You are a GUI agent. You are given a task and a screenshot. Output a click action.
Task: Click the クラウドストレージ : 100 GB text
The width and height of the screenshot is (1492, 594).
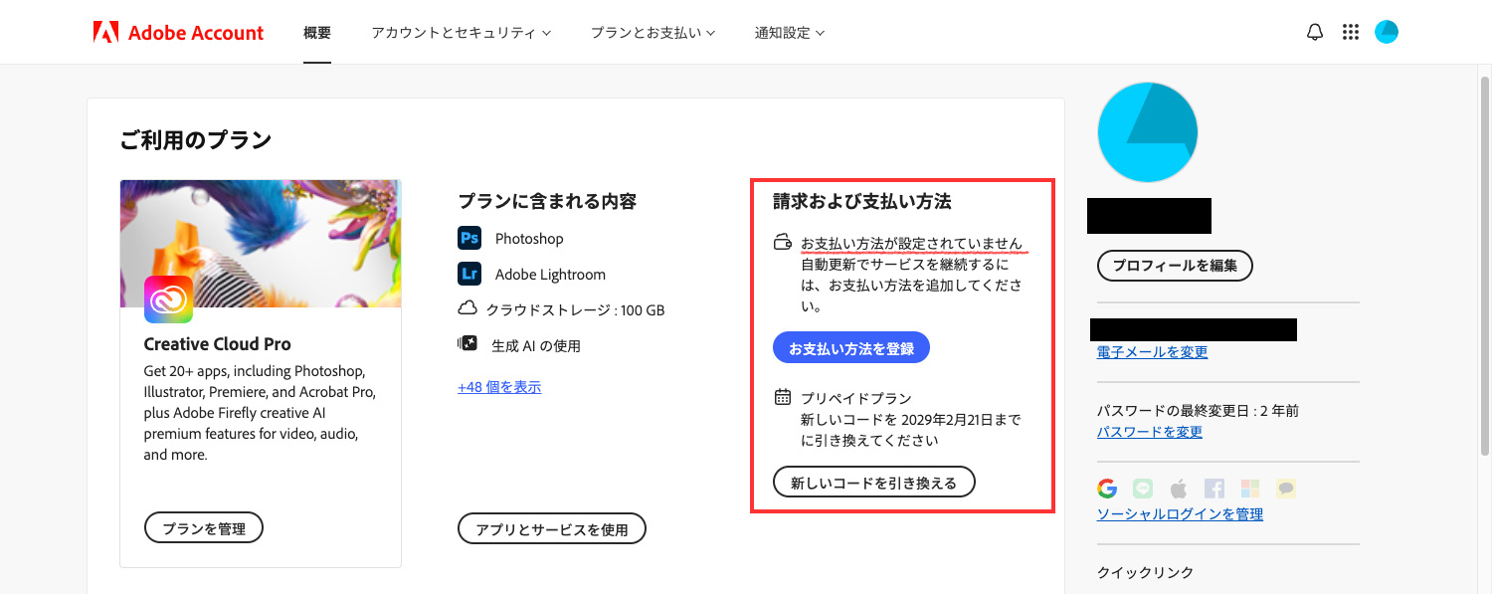(575, 310)
